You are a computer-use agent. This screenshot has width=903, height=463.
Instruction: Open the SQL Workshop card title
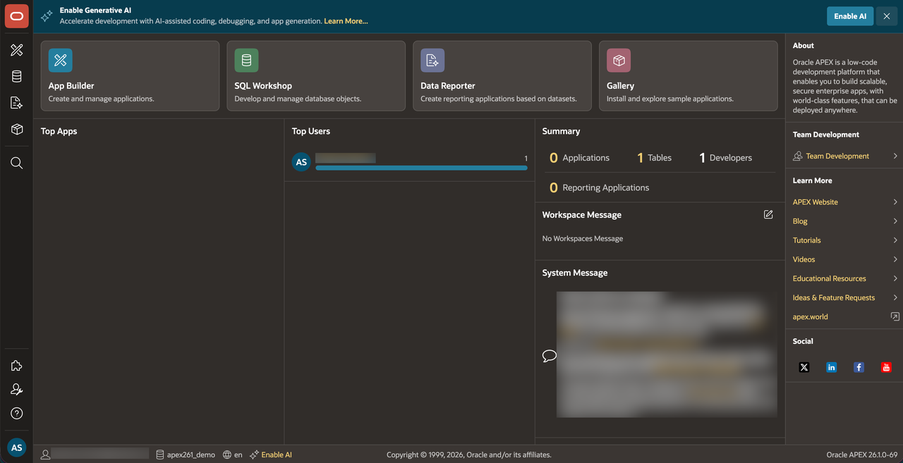pos(263,85)
